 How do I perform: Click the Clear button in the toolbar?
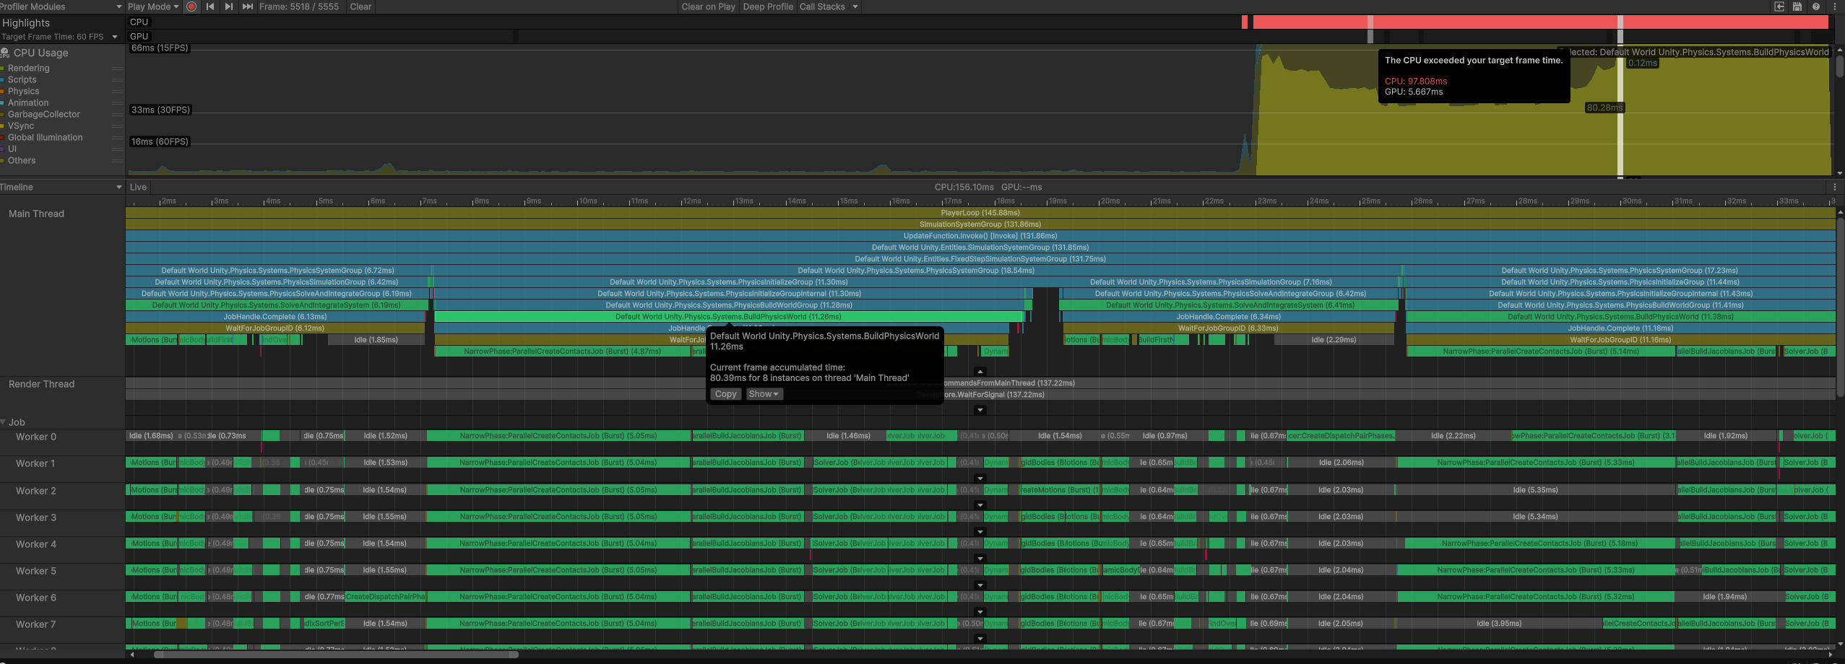pyautogui.click(x=360, y=6)
